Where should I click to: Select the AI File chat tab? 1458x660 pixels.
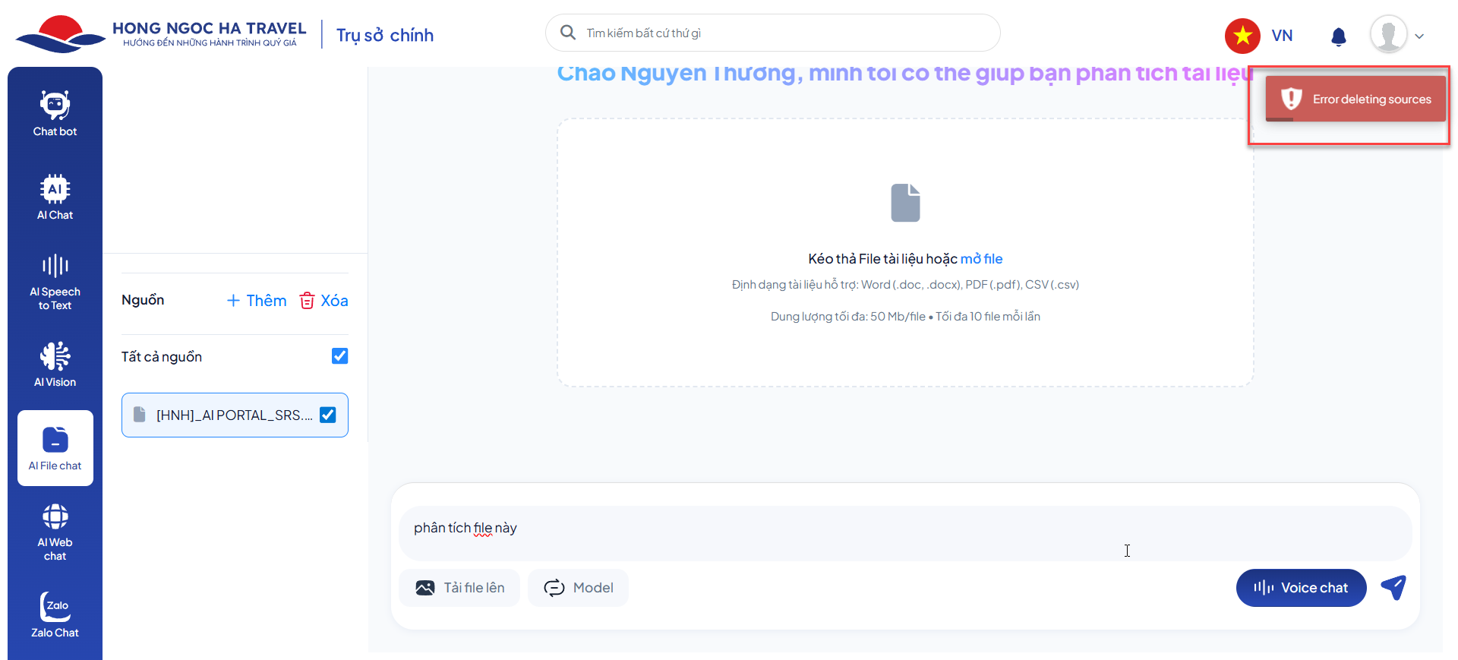point(55,448)
